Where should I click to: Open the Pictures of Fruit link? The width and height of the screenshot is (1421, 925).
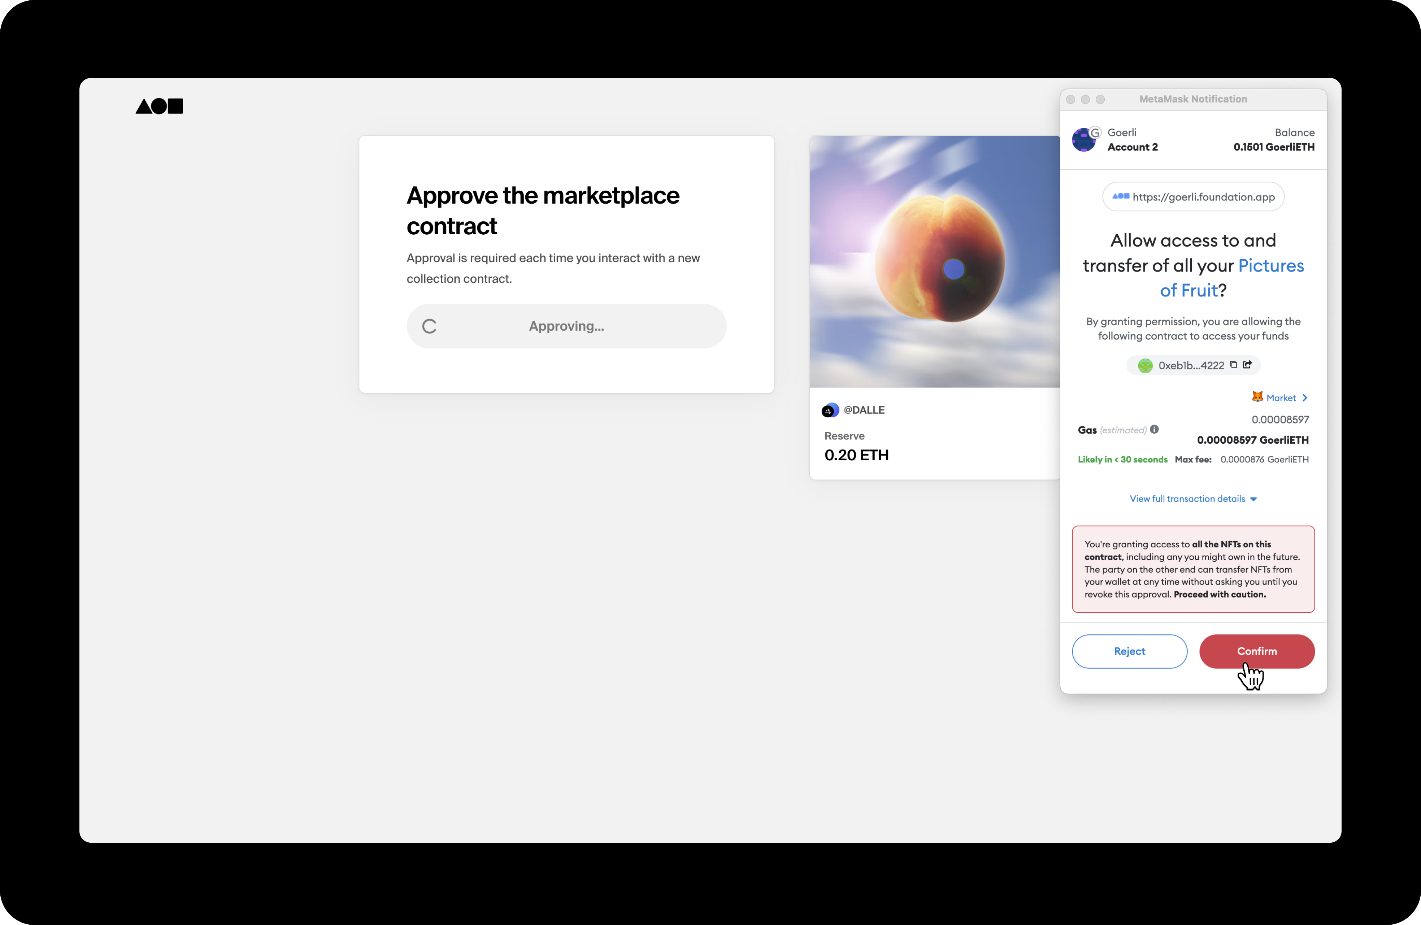(x=1270, y=266)
